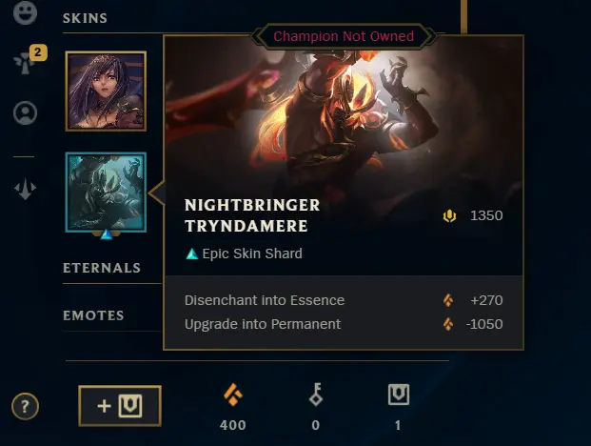Expand the Emotes section header
Screen dimensions: 591x446
point(93,315)
